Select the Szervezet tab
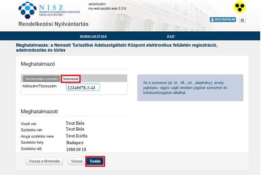This screenshot has width=262, height=175. (71, 79)
